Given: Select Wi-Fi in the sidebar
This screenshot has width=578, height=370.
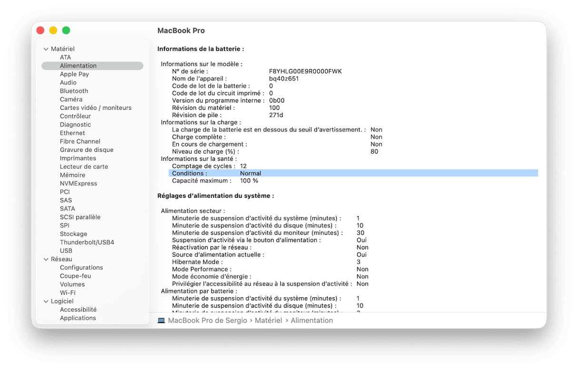Looking at the screenshot, I should [67, 292].
